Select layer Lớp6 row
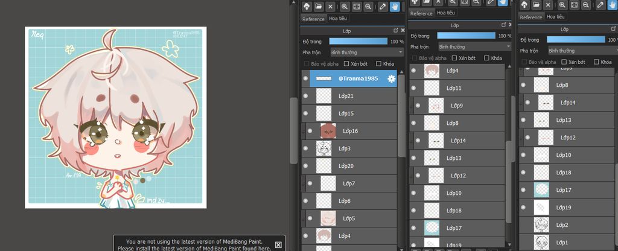 pyautogui.click(x=349, y=201)
